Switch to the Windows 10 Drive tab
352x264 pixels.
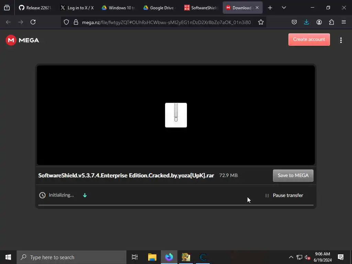118,8
